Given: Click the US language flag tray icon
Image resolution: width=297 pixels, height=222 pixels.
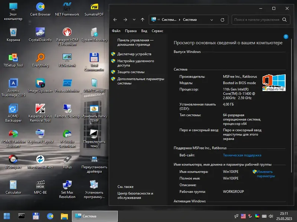Looking at the screenshot, I should coord(243,216).
